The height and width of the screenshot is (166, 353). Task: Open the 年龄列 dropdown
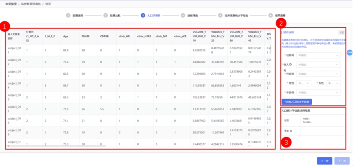tap(318, 92)
